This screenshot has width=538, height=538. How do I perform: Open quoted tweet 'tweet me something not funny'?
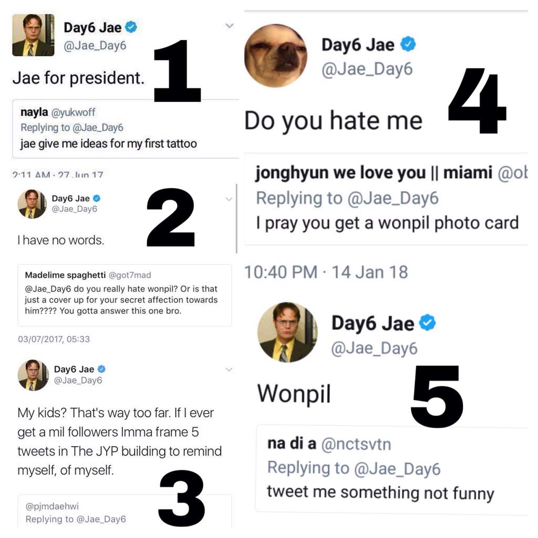[x=391, y=469]
